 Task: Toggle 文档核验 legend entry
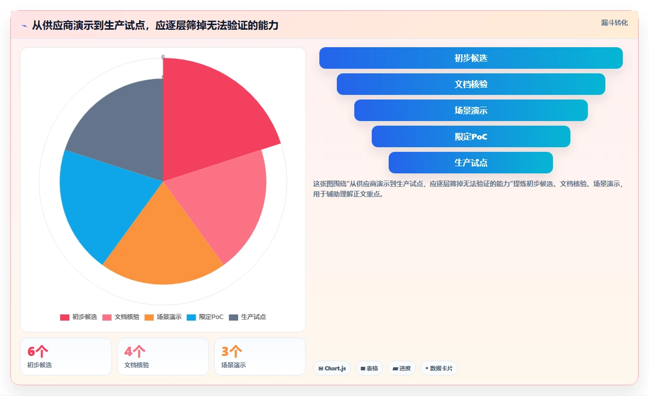[x=121, y=317]
